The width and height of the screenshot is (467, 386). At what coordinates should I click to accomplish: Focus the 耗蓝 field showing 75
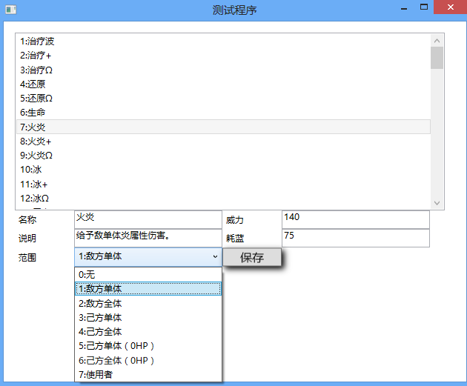(356, 238)
